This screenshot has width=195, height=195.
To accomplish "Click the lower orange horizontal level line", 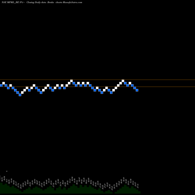I will click(97, 87).
